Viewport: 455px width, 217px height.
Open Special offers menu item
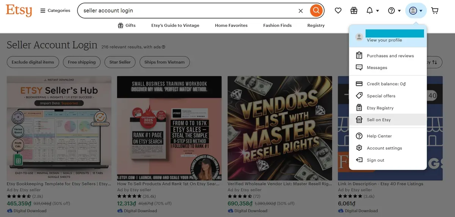click(x=388, y=96)
